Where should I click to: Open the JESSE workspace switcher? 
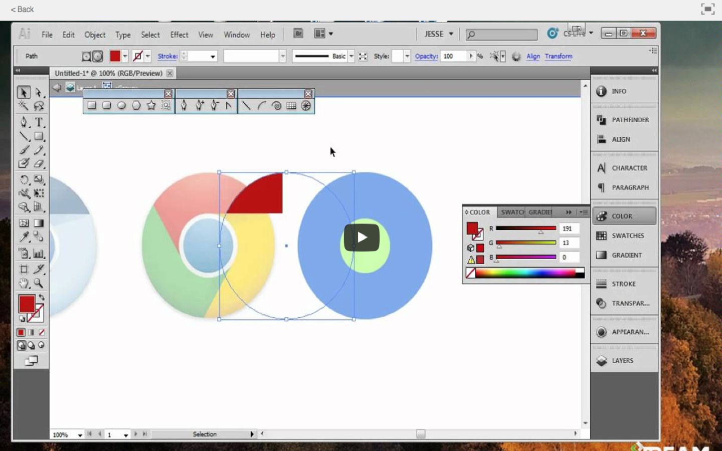(x=439, y=34)
